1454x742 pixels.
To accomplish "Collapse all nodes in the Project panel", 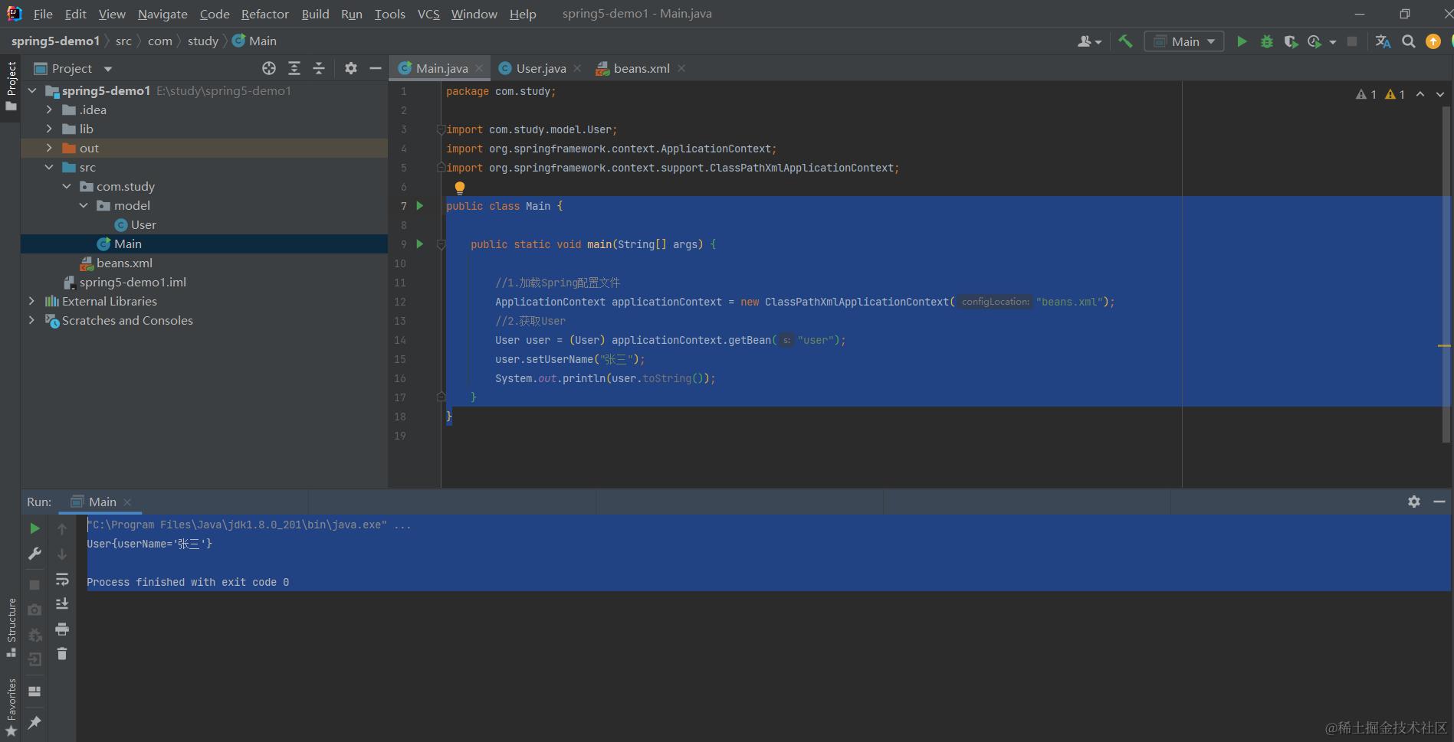I will click(x=319, y=68).
